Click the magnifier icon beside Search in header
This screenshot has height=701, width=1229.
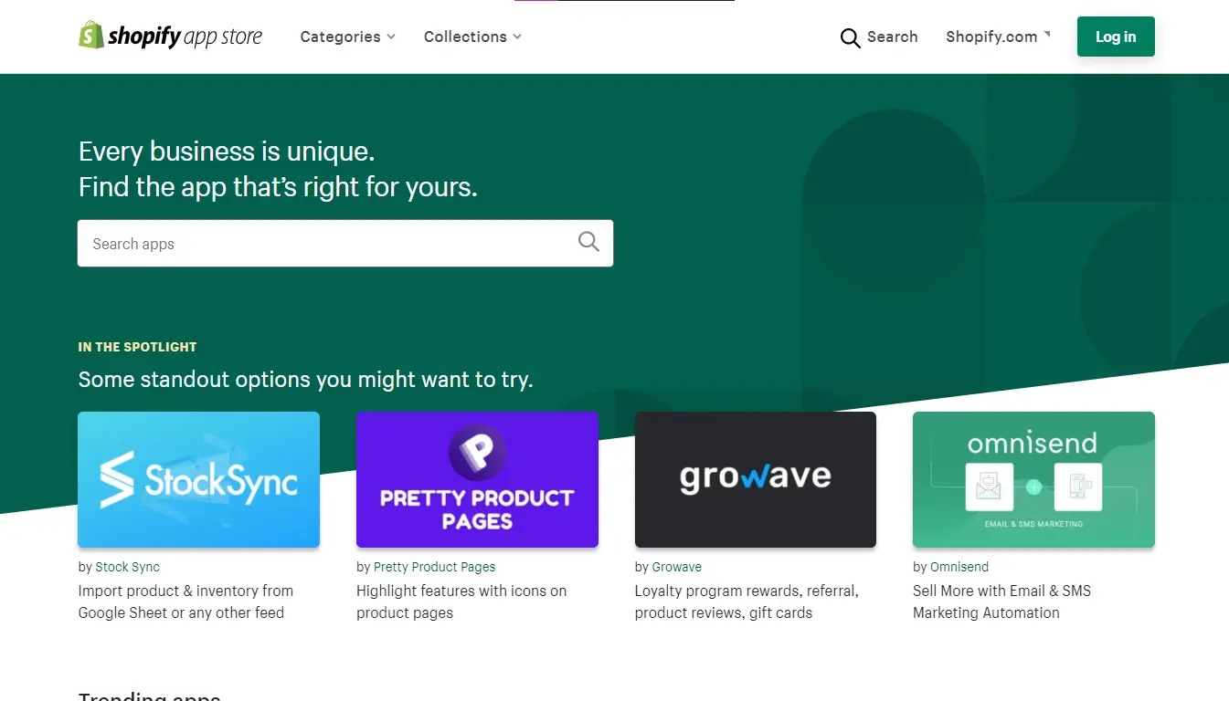850,37
